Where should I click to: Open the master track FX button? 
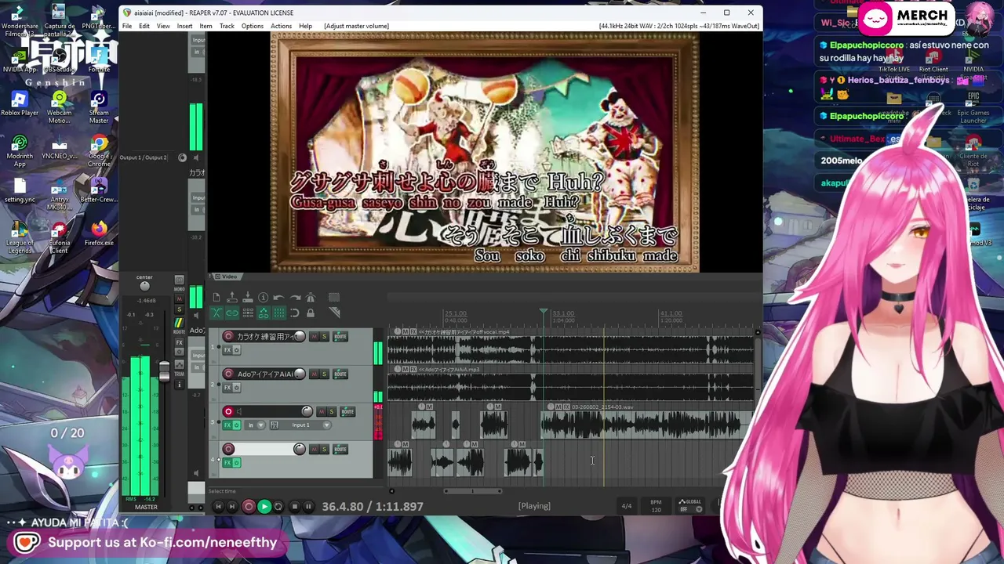tap(179, 342)
